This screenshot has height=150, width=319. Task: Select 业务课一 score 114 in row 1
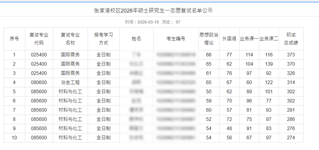(x=249, y=55)
